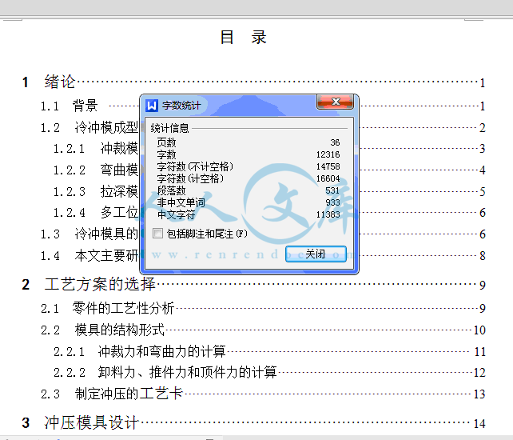Image resolution: width=513 pixels, height=440 pixels.
Task: Select the 中文字符 value 11383
Action: [328, 214]
